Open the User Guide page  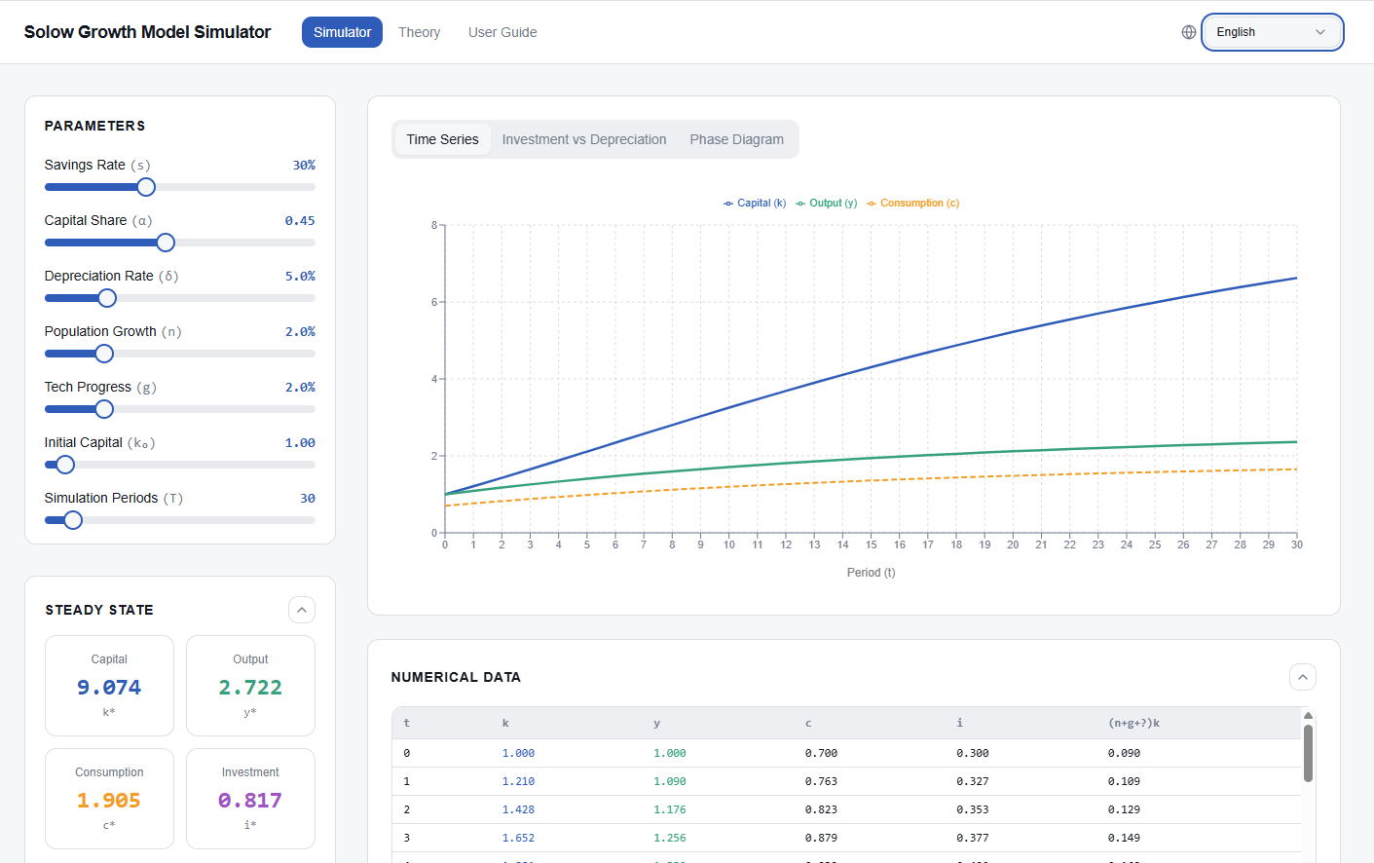(502, 32)
